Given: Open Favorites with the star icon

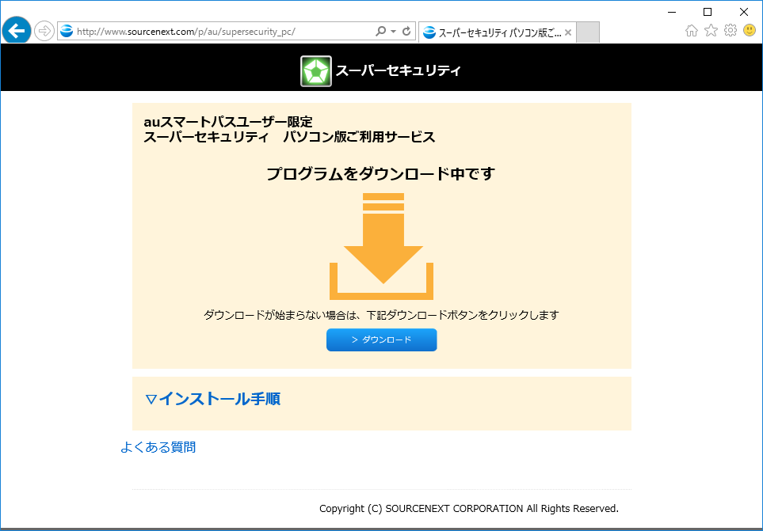Looking at the screenshot, I should pyautogui.click(x=711, y=30).
